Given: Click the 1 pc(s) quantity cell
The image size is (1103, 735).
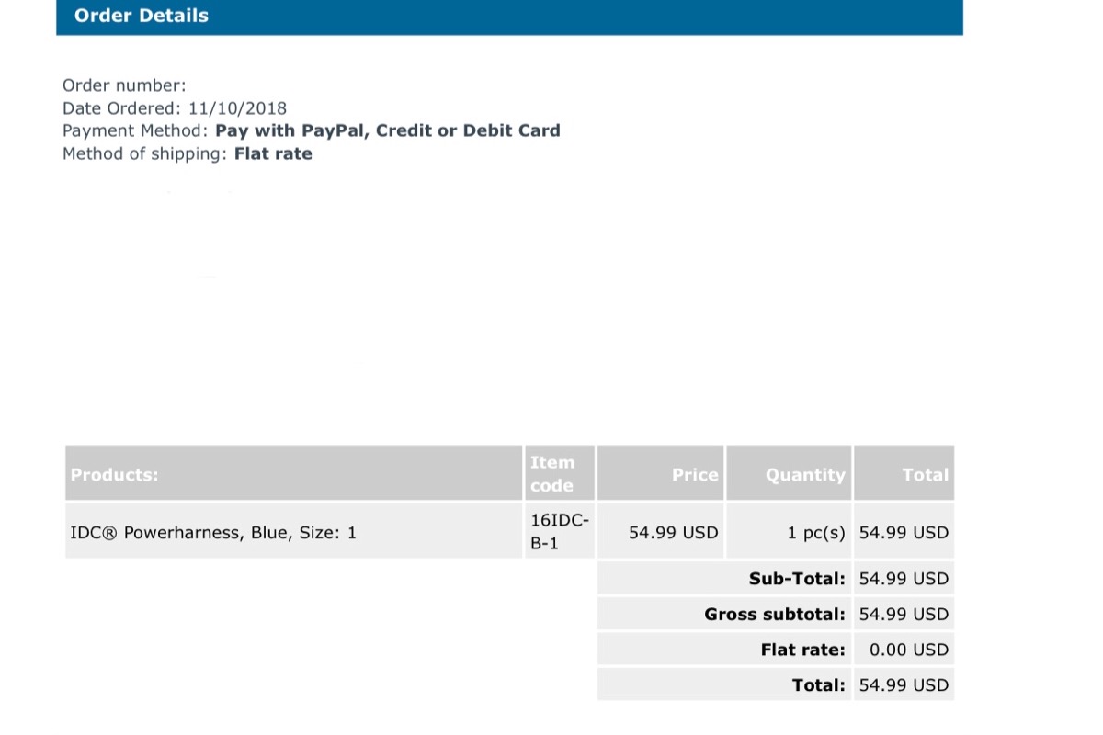Looking at the screenshot, I should [815, 532].
